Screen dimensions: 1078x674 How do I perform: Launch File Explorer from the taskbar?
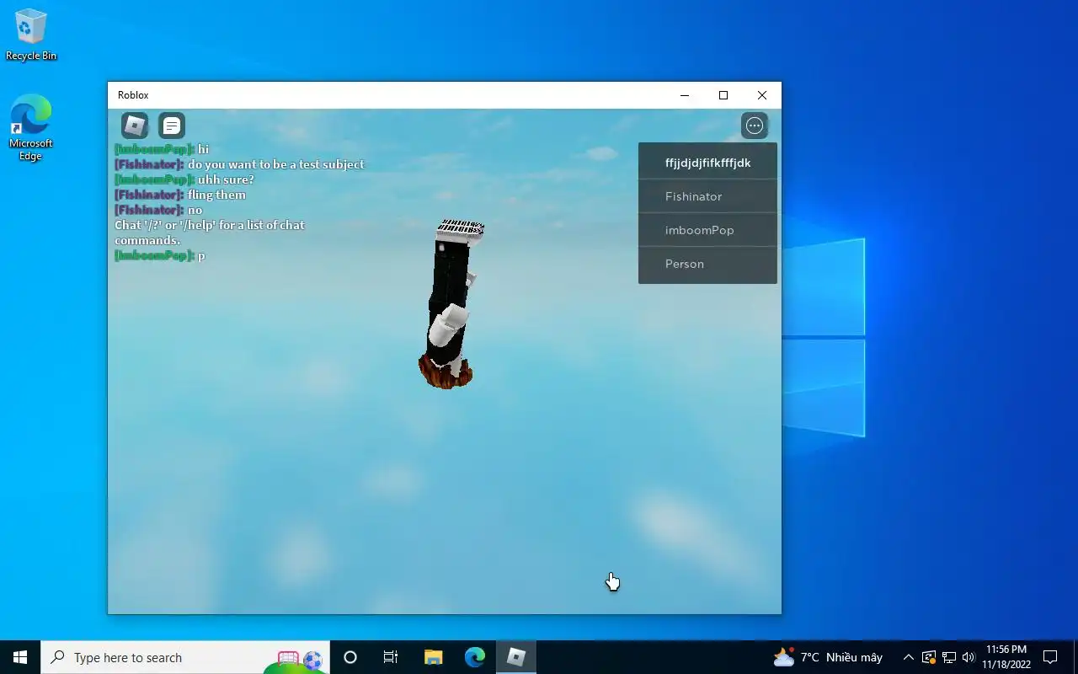pos(433,657)
